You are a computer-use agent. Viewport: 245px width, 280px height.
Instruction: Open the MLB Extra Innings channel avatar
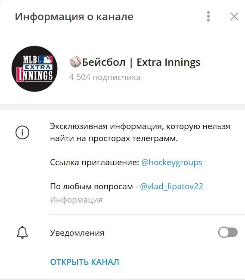coord(34,69)
